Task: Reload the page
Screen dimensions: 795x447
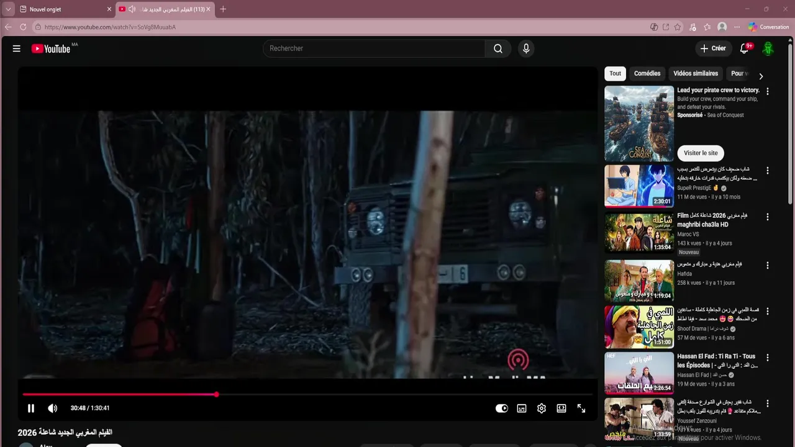Action: [x=23, y=27]
